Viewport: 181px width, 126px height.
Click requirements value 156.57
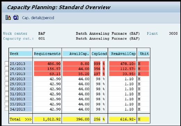pyautogui.click(x=47, y=69)
